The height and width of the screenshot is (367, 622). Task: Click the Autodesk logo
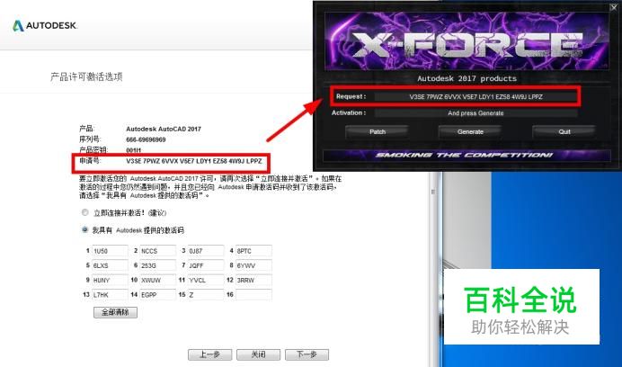[44, 26]
